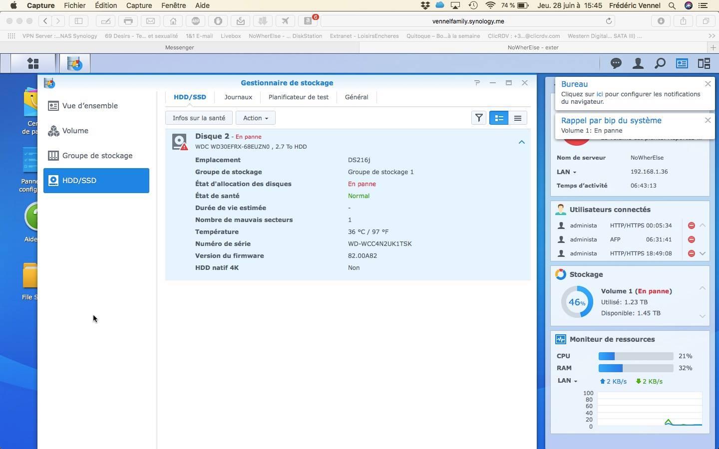Open the Planificateur de test tab
This screenshot has width=719, height=449.
298,97
